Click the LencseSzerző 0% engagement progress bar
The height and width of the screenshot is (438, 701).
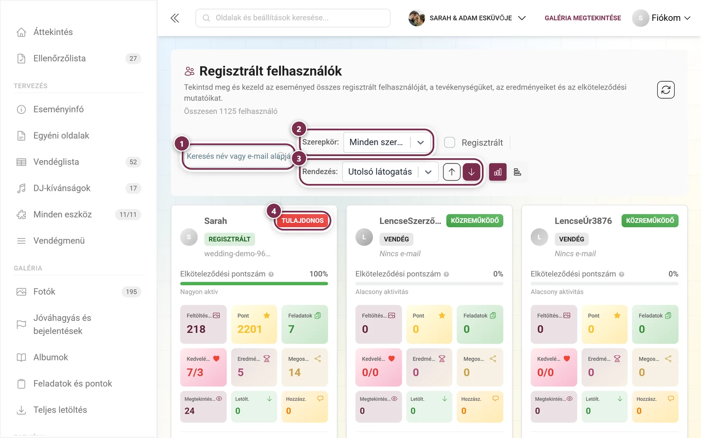[x=429, y=283]
